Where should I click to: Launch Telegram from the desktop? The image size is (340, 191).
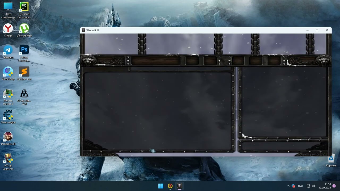(8, 52)
